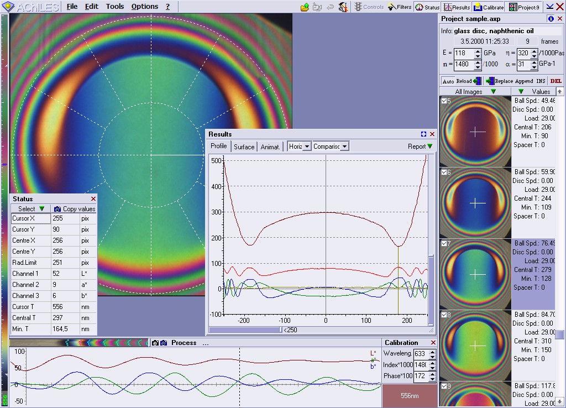This screenshot has width=566, height=408.
Task: Open the Tools menu
Action: coord(115,7)
